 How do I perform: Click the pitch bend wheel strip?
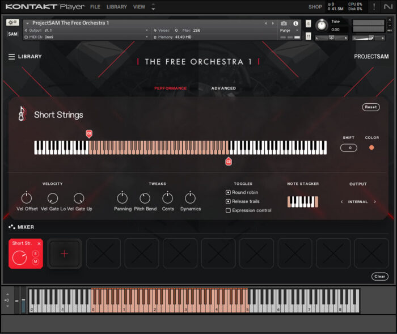[x=16, y=301]
